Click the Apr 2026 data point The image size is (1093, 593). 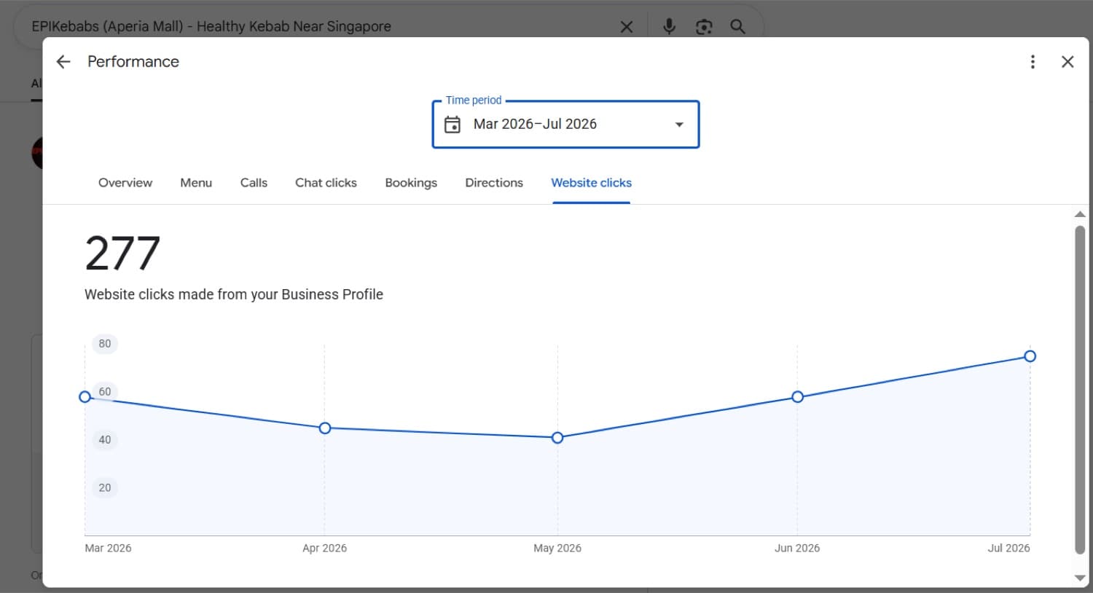click(x=325, y=428)
